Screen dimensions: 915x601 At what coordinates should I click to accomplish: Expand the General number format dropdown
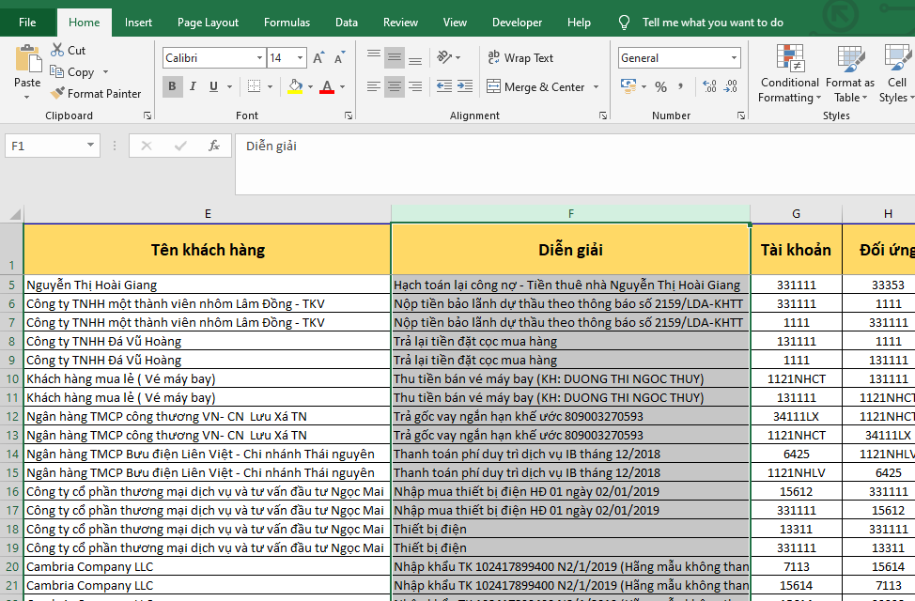pos(734,58)
